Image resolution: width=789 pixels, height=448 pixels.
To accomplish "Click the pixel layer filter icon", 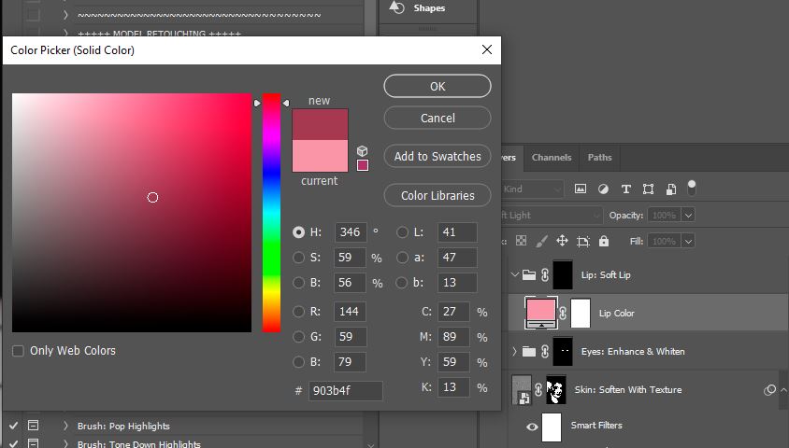I will [x=581, y=189].
